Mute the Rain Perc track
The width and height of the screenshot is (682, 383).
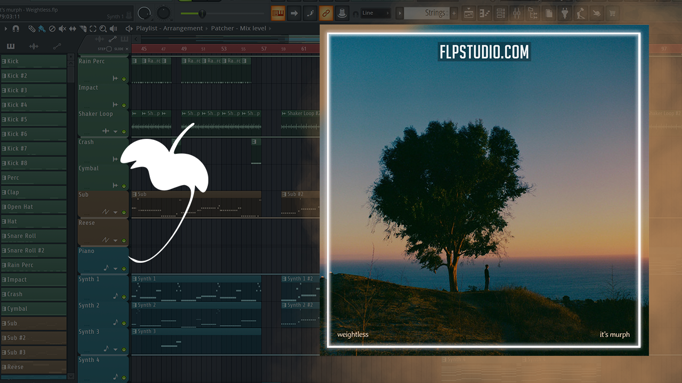(124, 79)
